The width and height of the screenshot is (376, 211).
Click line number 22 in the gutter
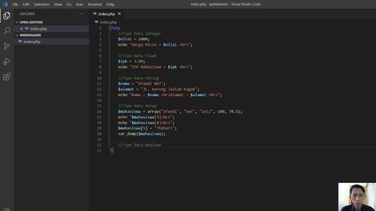pyautogui.click(x=99, y=145)
